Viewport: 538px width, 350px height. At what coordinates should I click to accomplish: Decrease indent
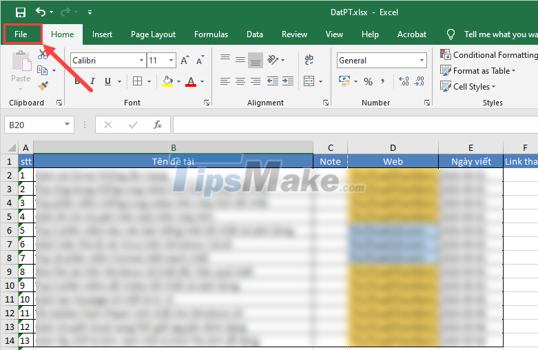(273, 81)
